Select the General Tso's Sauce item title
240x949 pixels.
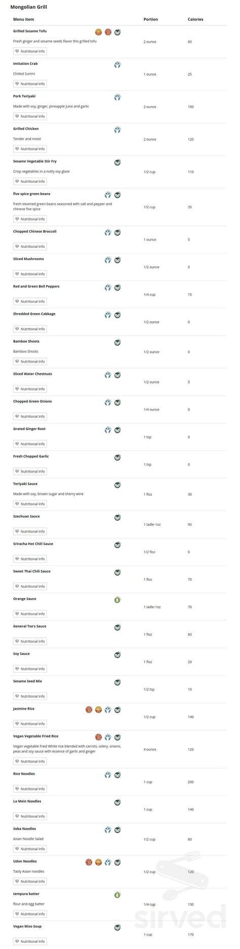pyautogui.click(x=29, y=626)
